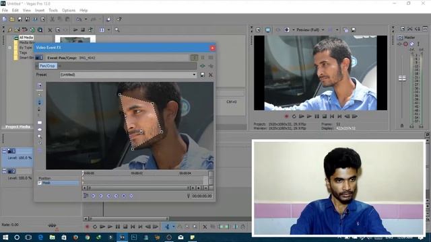Select the normal edit tool in Pan/Crop
The height and width of the screenshot is (242, 431).
coord(40,95)
